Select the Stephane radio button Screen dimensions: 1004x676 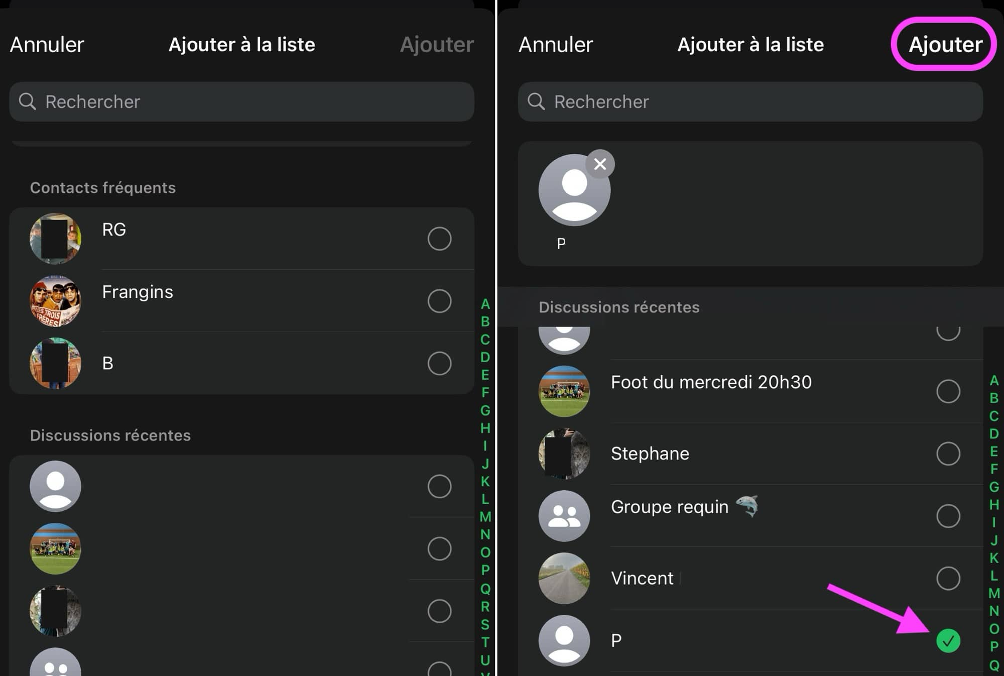tap(948, 454)
